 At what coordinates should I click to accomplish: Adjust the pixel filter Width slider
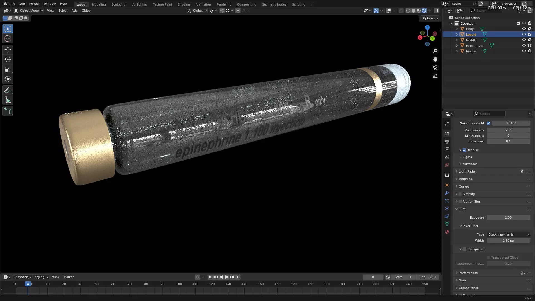coord(509,241)
